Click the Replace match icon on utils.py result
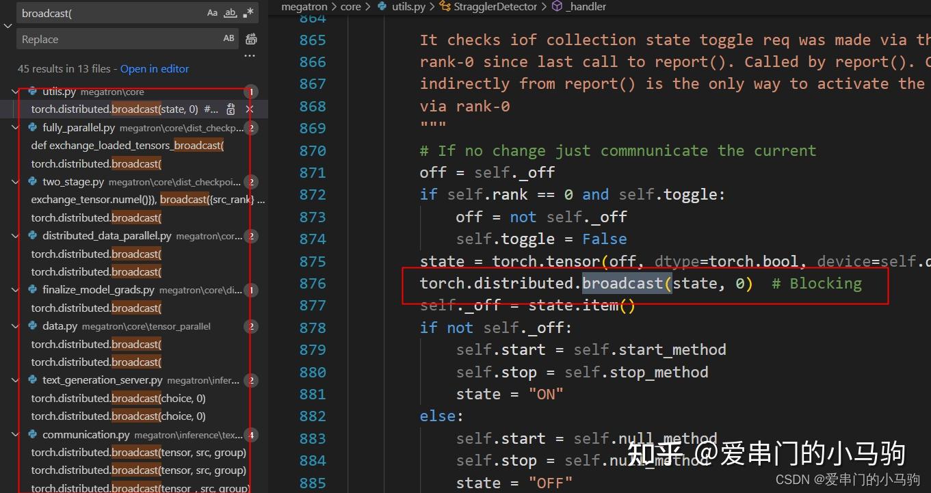 click(x=231, y=108)
